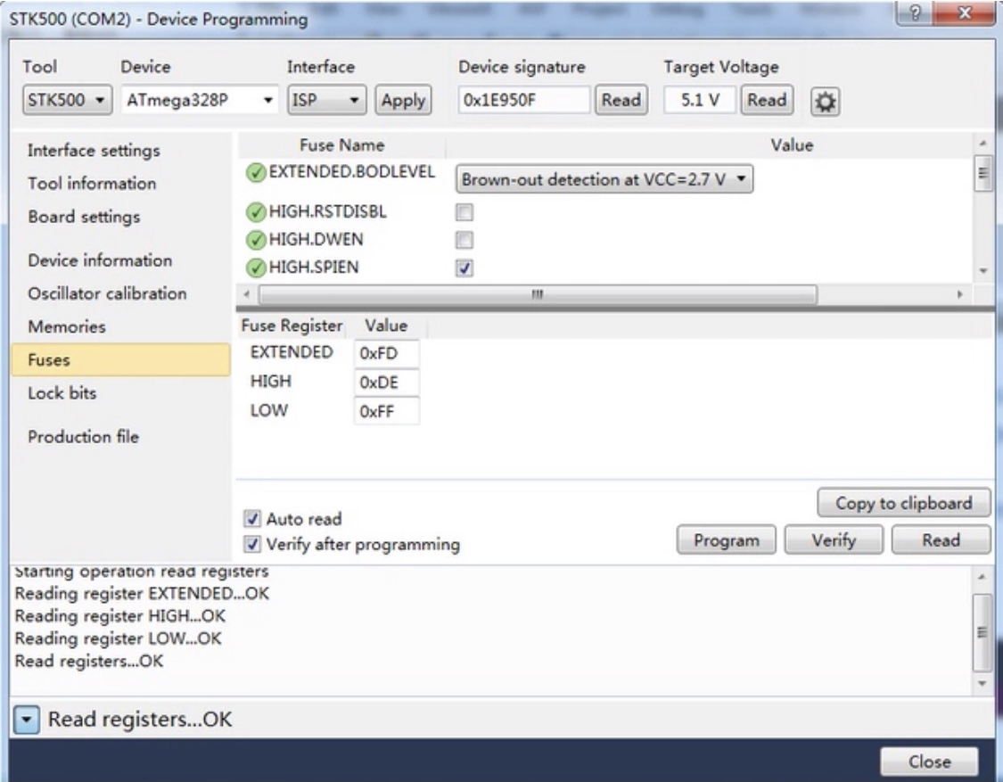Click the Target Voltage field
The height and width of the screenshot is (782, 1003).
coord(699,100)
